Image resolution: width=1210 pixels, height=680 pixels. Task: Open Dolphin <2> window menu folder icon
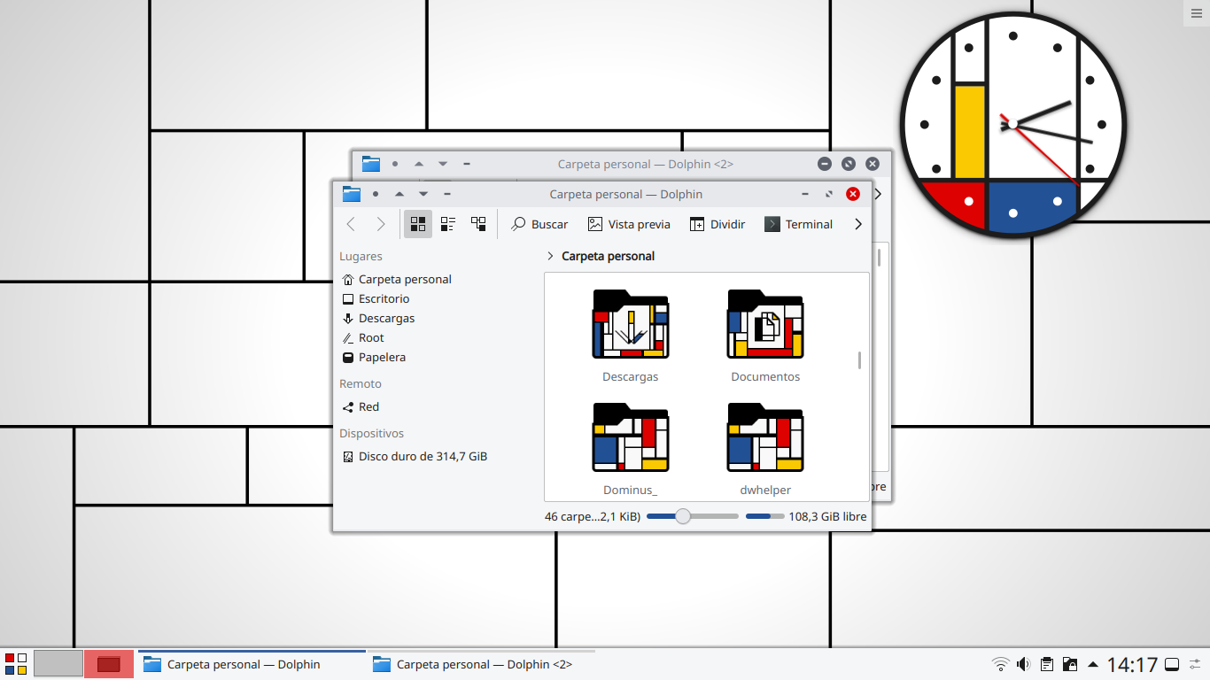(371, 164)
